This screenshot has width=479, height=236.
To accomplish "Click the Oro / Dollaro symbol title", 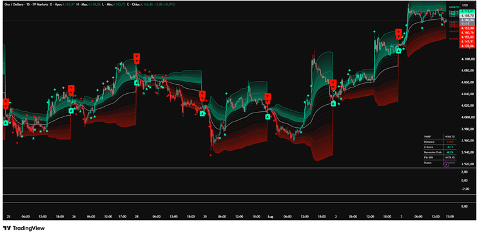I will click(14, 5).
